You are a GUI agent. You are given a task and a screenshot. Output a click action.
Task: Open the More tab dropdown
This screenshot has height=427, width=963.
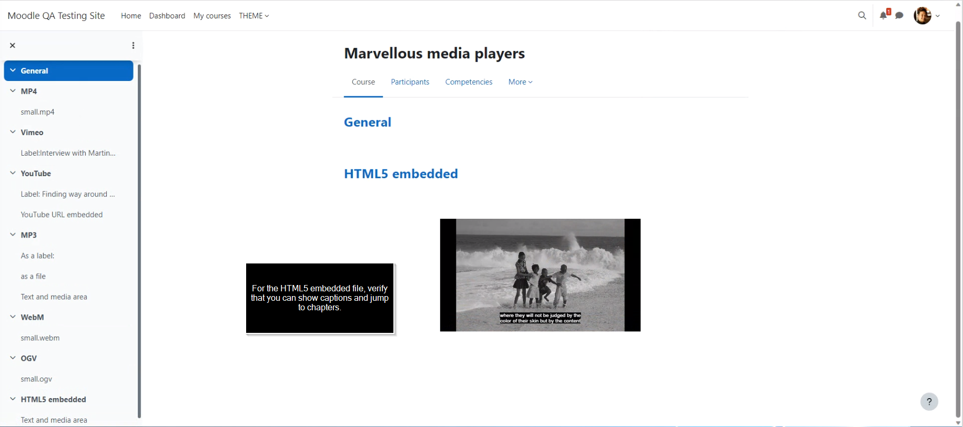click(520, 82)
